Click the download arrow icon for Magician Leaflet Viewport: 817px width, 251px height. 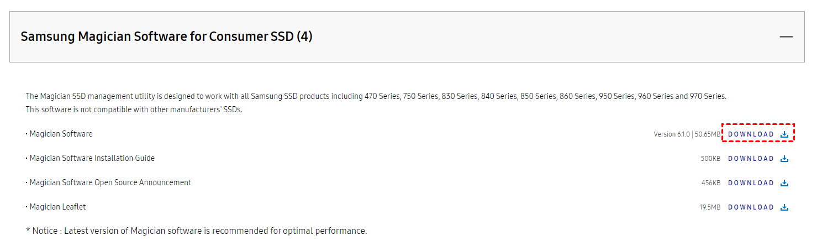click(x=784, y=207)
